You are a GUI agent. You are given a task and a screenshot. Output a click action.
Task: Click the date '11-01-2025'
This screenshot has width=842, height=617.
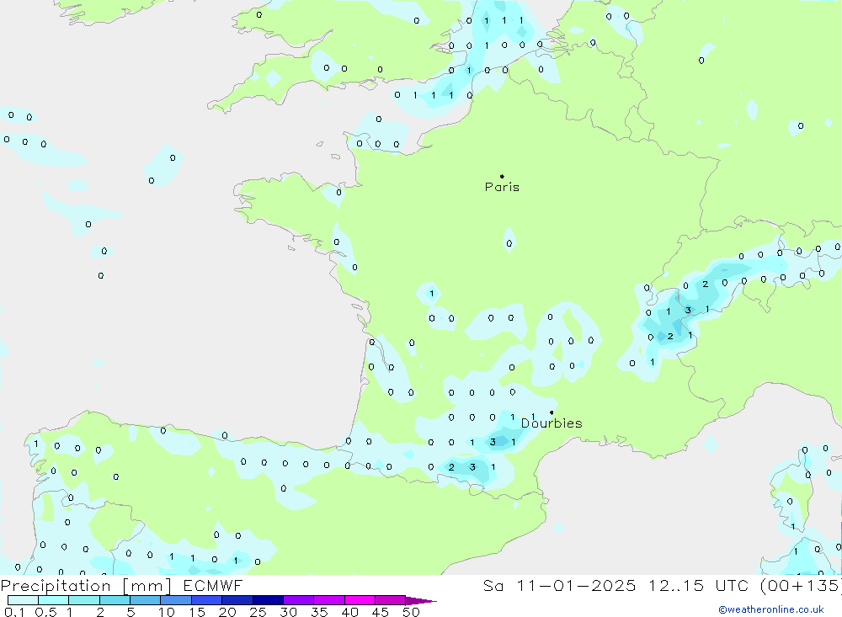(x=576, y=585)
